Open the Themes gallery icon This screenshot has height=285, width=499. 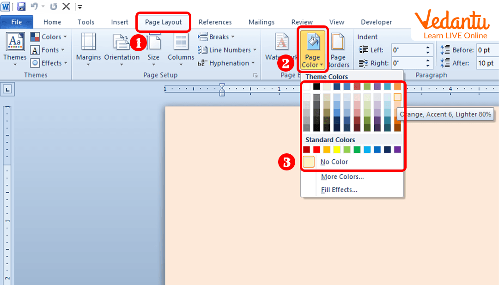point(15,42)
